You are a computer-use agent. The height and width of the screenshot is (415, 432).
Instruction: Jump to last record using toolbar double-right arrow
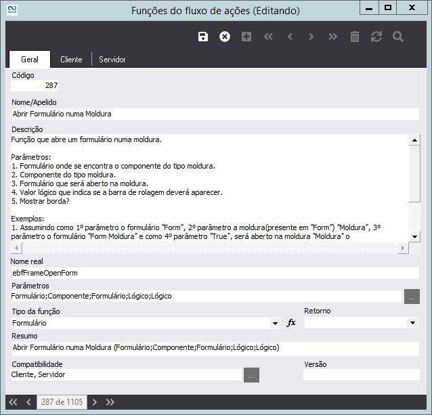point(333,37)
